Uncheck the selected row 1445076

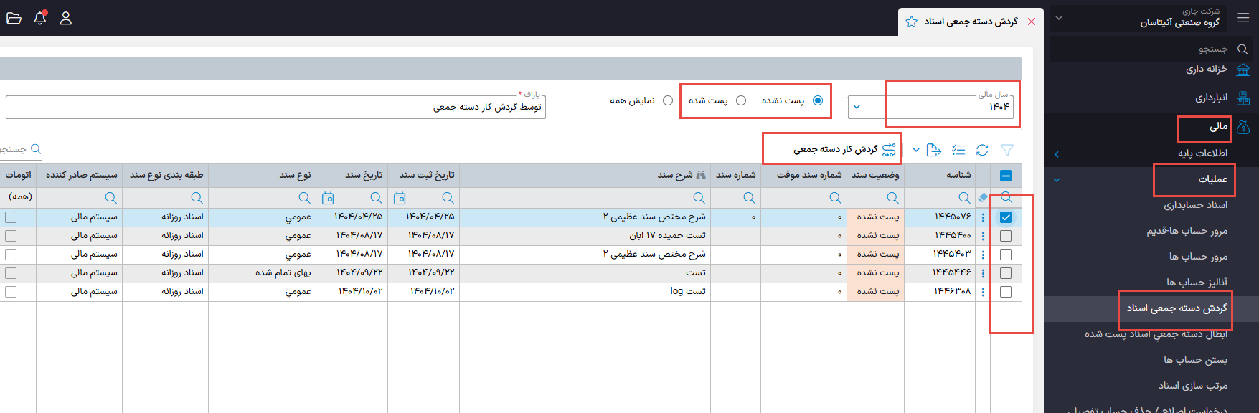point(1006,217)
